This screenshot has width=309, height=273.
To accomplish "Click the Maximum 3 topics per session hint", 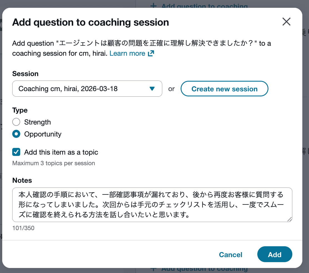I will (54, 163).
